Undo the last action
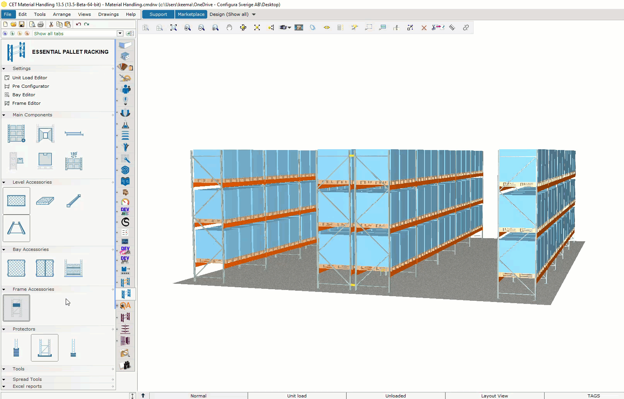624x399 pixels. point(78,24)
